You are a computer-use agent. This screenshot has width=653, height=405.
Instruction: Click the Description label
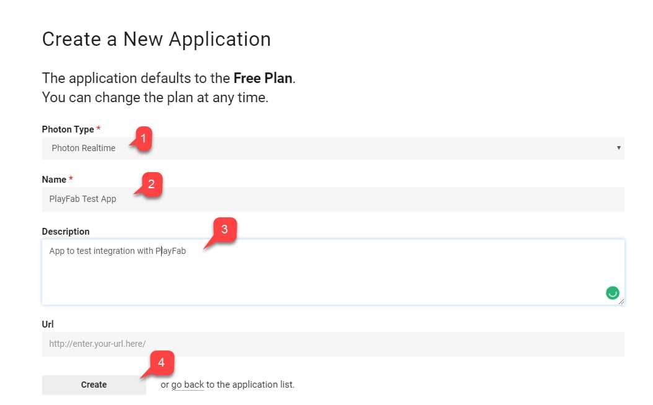click(66, 232)
